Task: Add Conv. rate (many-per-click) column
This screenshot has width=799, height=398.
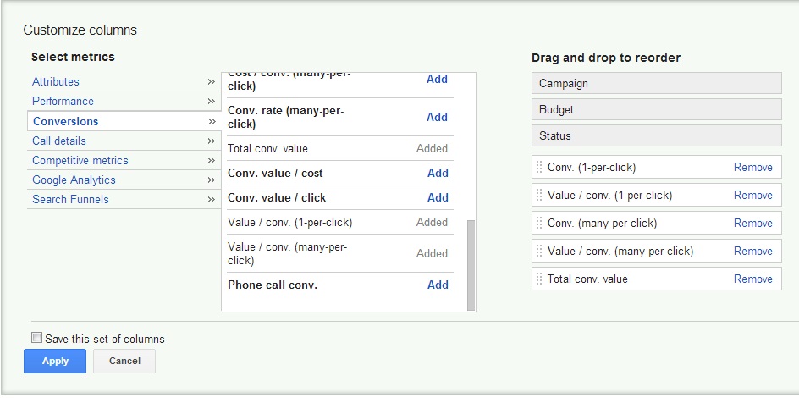Action: coord(437,117)
